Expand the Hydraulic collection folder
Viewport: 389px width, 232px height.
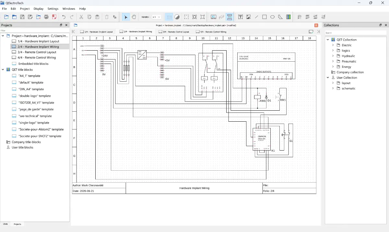tap(333, 56)
